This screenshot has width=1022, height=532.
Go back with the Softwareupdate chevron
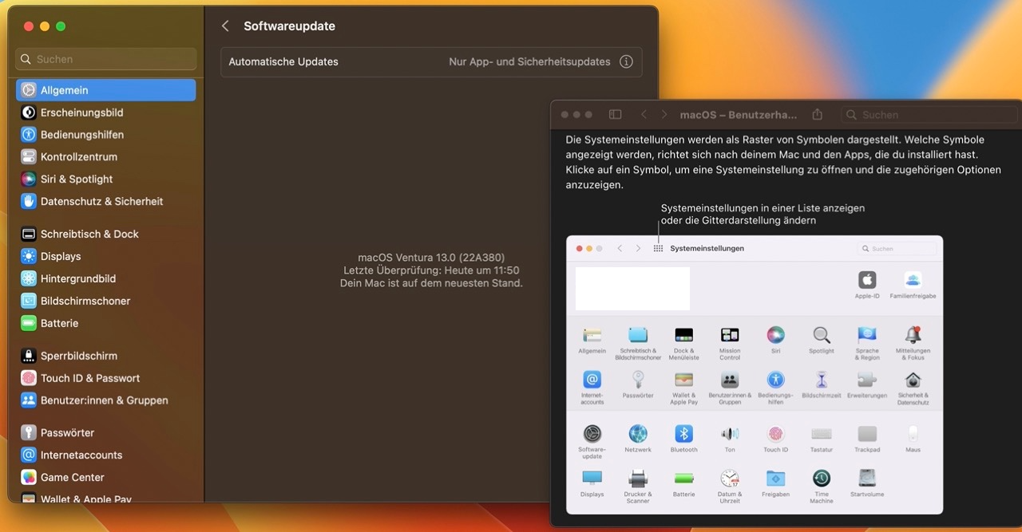click(225, 26)
